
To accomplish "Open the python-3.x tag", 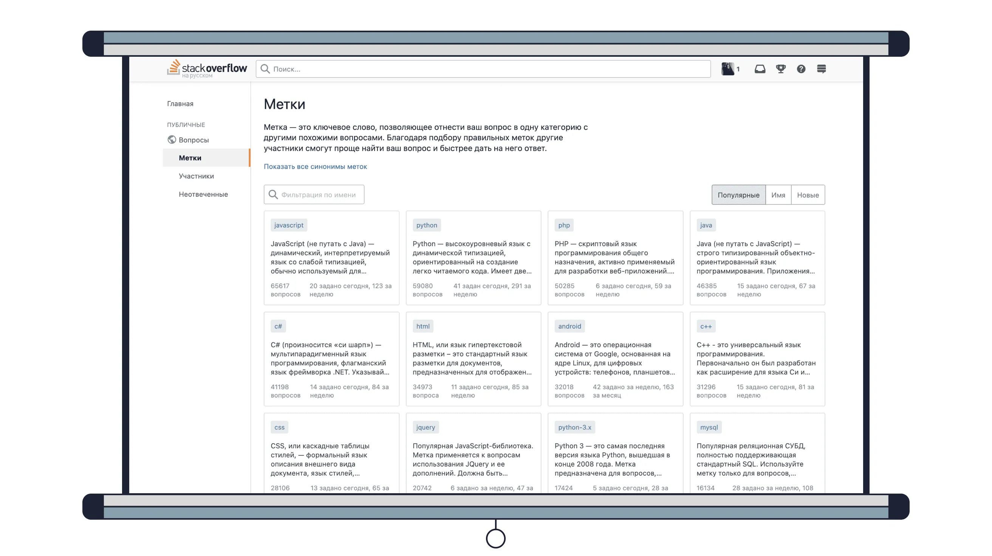I will tap(574, 427).
